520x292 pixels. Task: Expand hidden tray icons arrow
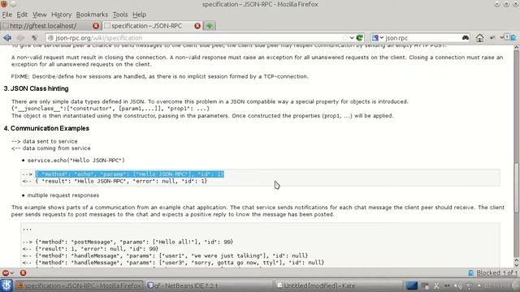(x=479, y=286)
